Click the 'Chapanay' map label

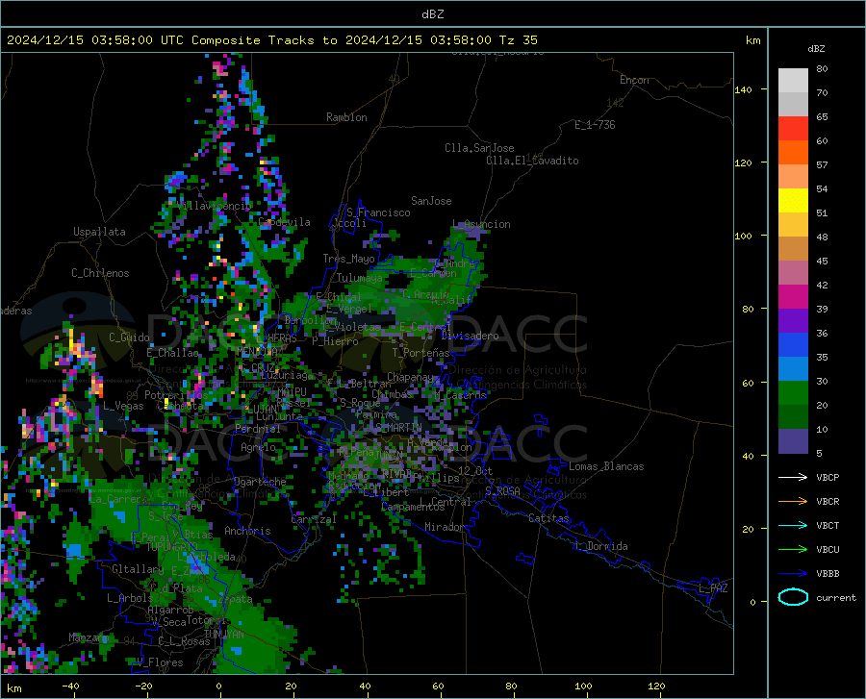tap(410, 377)
